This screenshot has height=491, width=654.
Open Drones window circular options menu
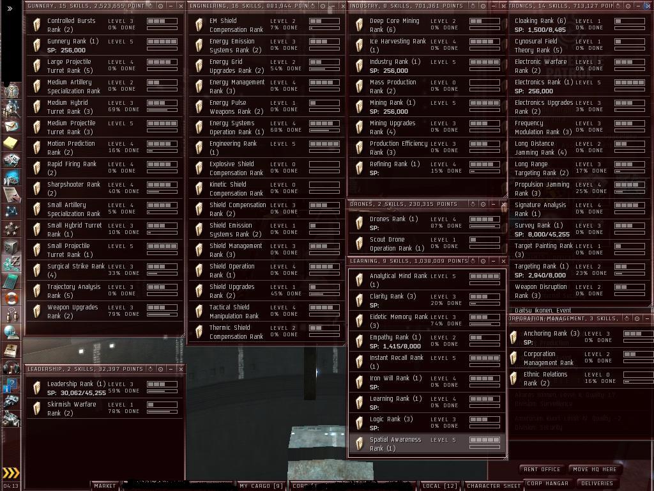(483, 204)
